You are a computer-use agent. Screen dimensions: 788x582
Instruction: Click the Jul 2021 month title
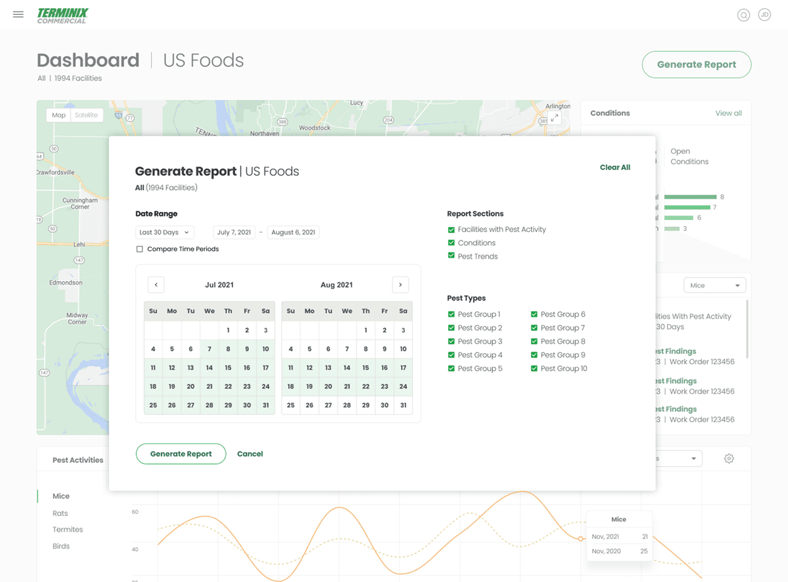tap(219, 285)
